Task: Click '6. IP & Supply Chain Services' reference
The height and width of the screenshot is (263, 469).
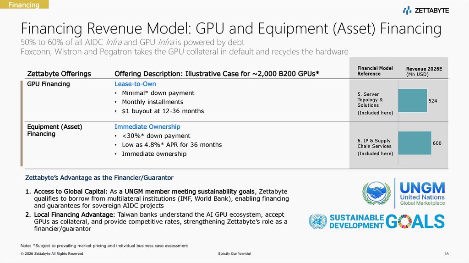Action: [374, 143]
